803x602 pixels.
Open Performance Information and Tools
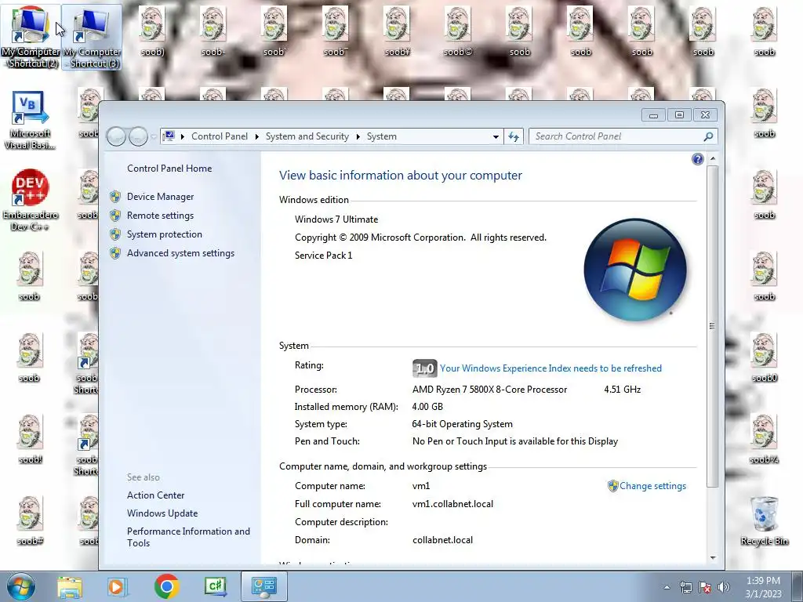188,537
